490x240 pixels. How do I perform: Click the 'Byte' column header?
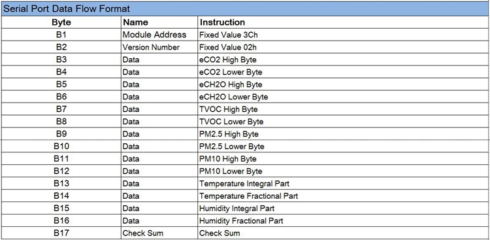pos(61,22)
